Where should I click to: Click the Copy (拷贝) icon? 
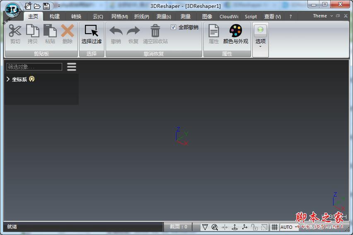[x=33, y=31]
